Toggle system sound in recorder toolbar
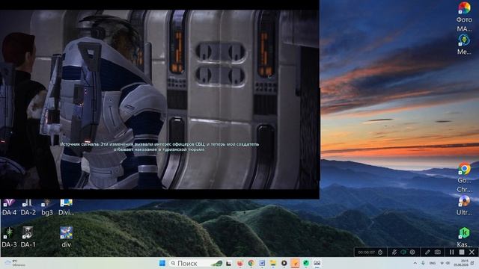Screen dimensions: 479x269 pyautogui.click(x=403, y=253)
